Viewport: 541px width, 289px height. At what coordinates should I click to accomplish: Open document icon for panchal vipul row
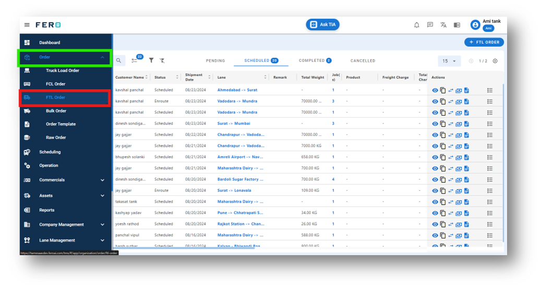(x=466, y=235)
